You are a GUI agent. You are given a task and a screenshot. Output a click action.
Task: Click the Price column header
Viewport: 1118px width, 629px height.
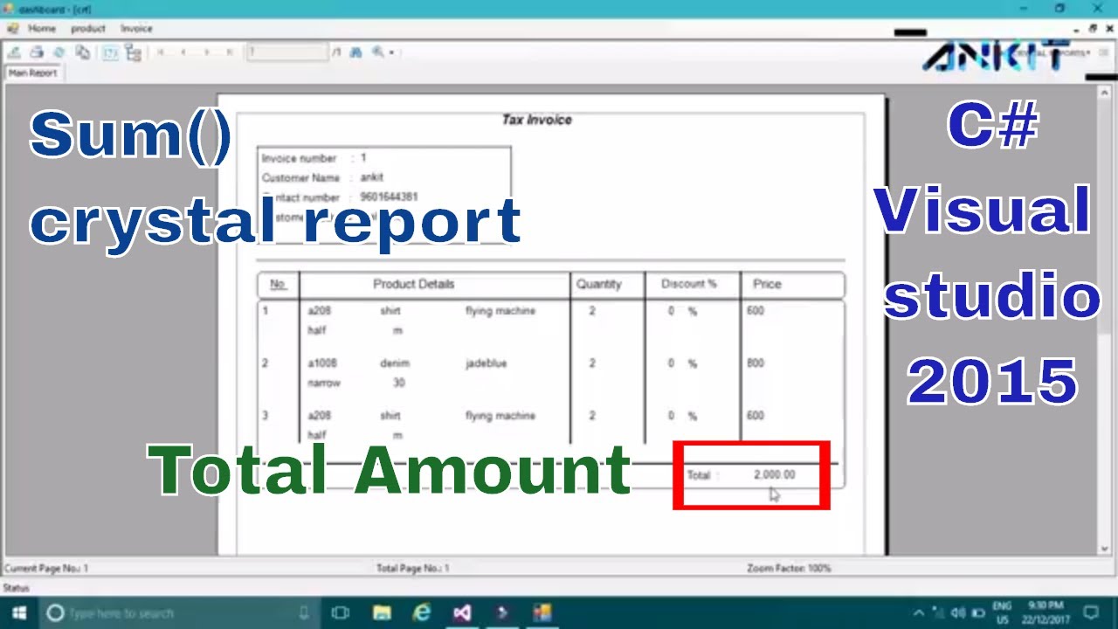coord(767,284)
